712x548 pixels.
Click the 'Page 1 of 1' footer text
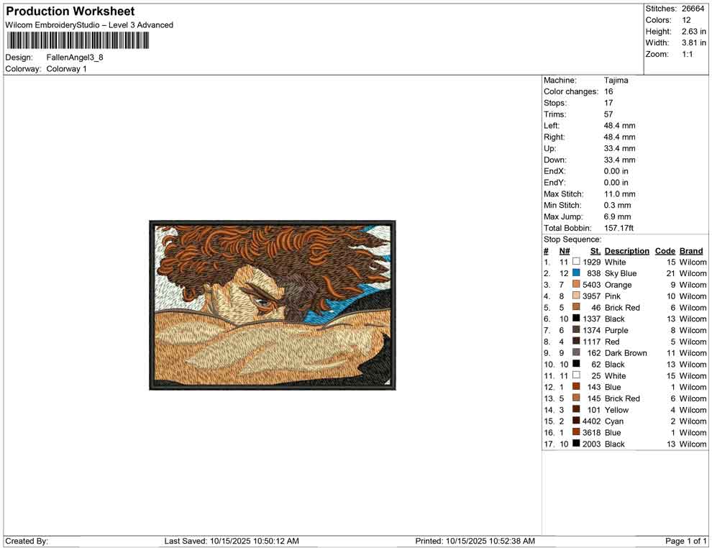point(685,541)
